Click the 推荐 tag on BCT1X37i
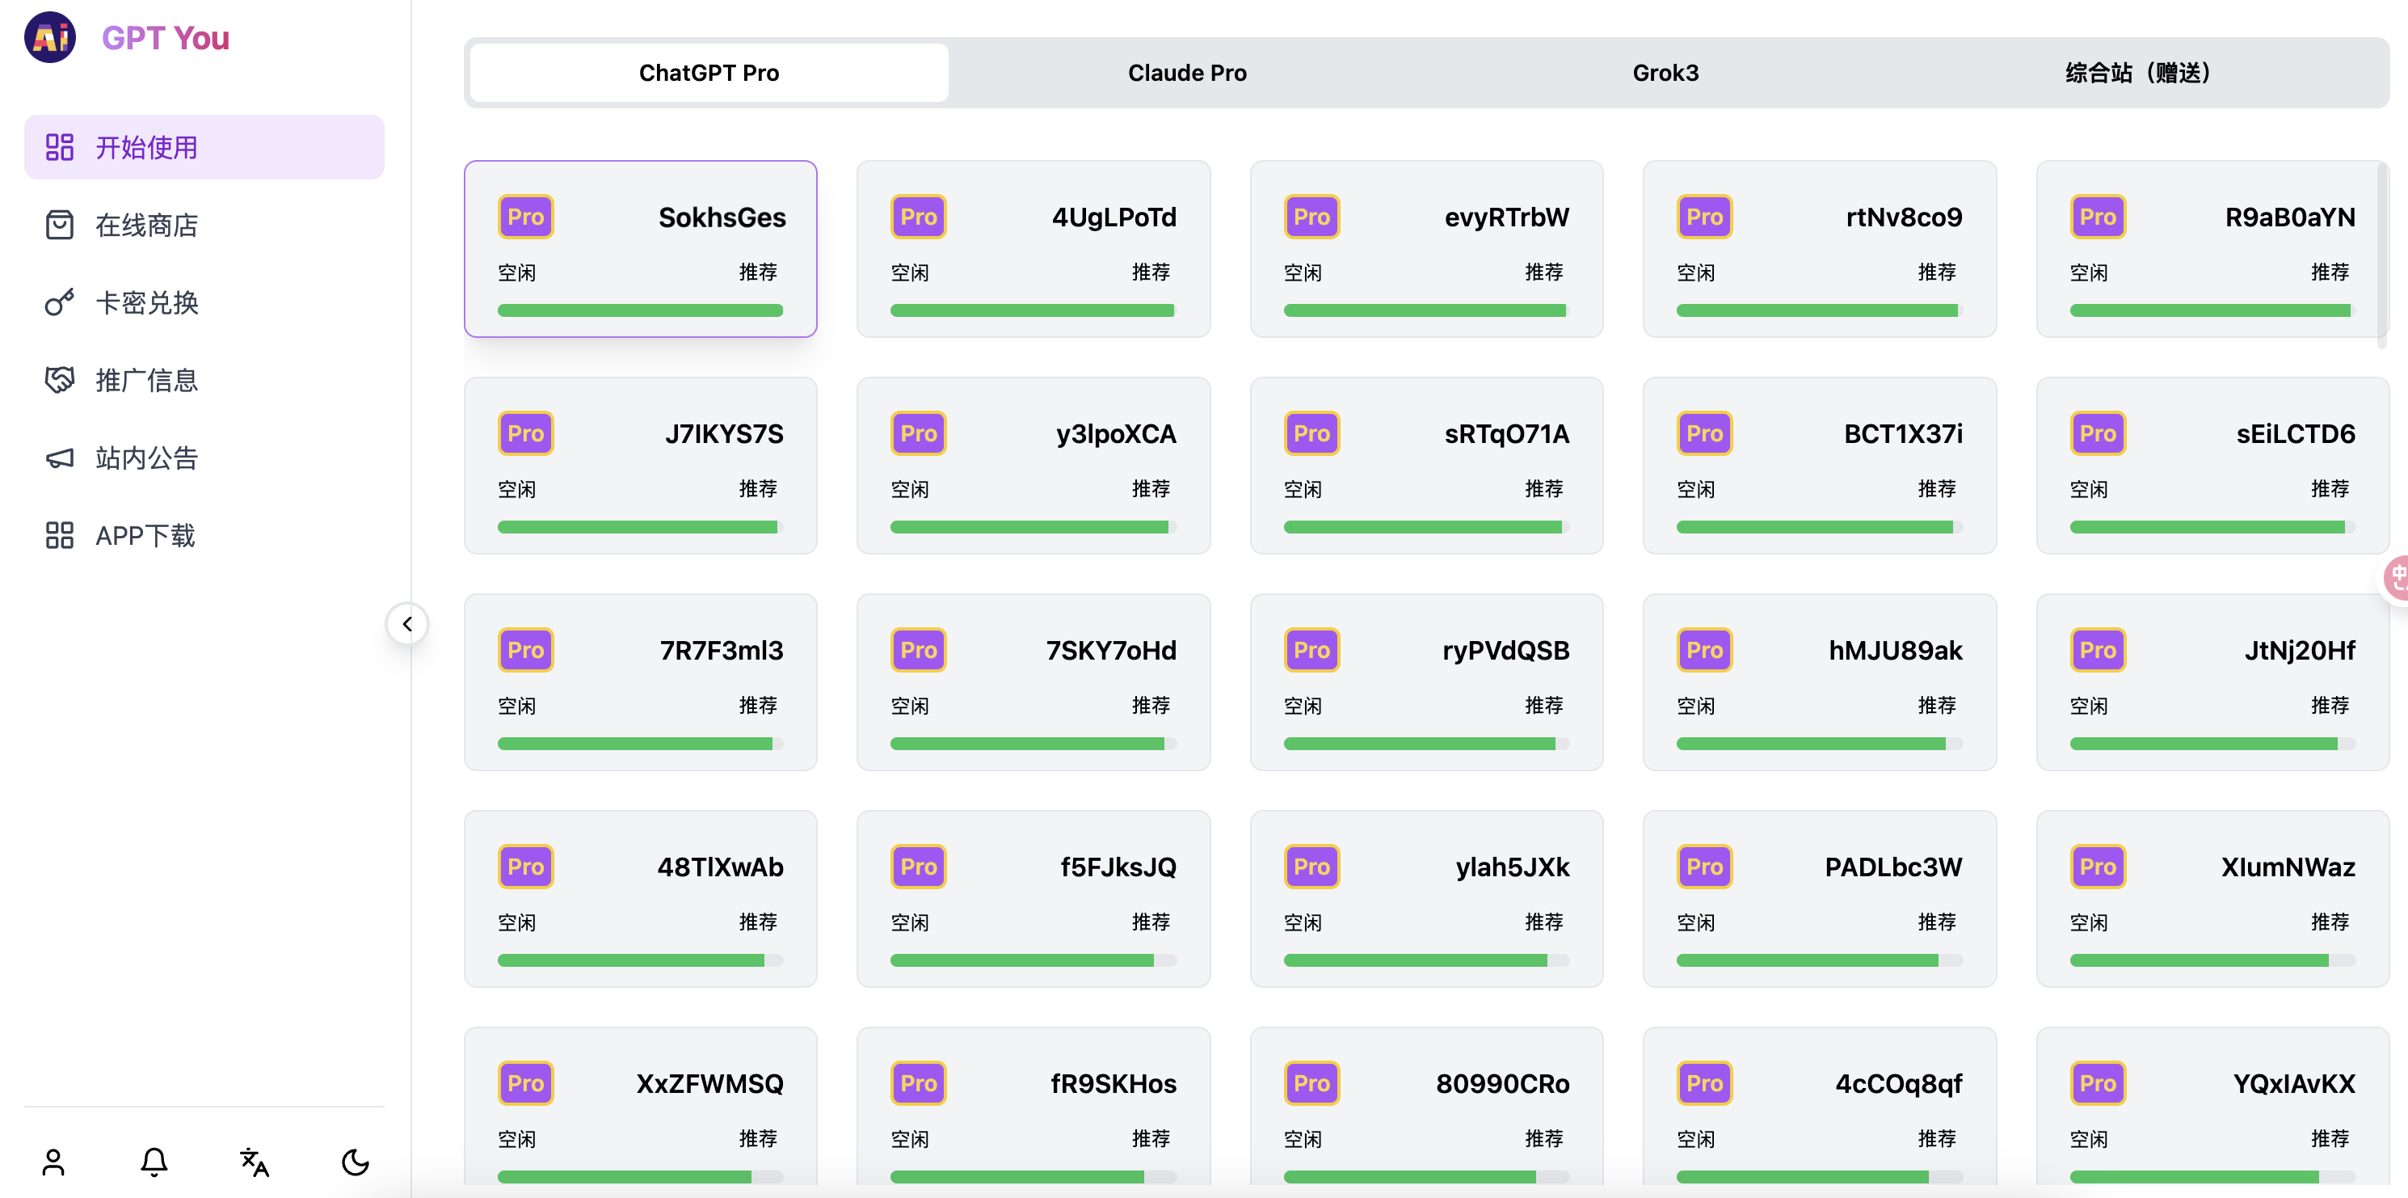Viewport: 2408px width, 1198px height. [x=1936, y=488]
